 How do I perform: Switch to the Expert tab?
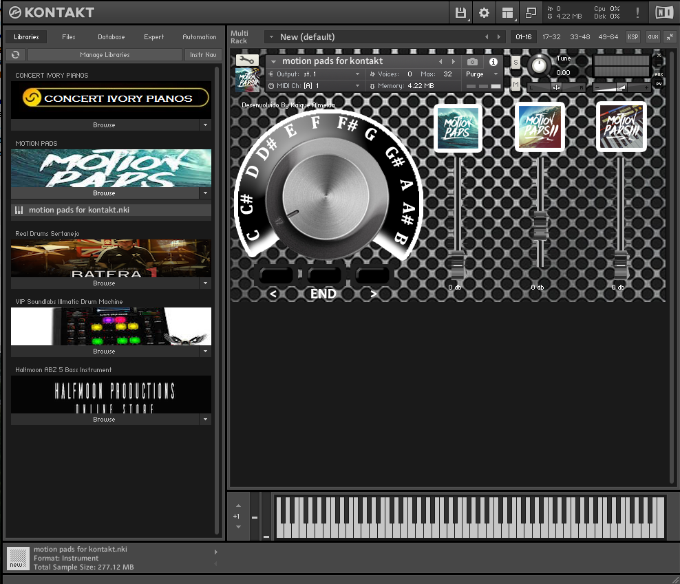(154, 37)
